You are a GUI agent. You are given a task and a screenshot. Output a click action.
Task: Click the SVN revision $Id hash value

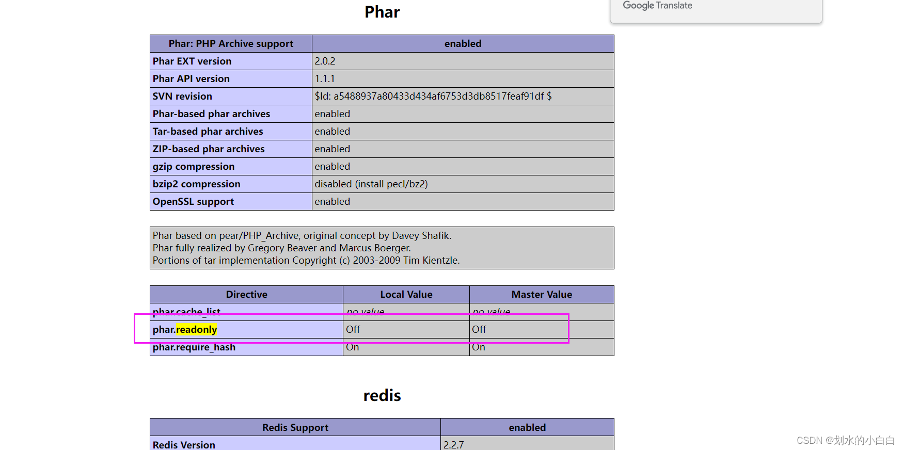tap(433, 97)
